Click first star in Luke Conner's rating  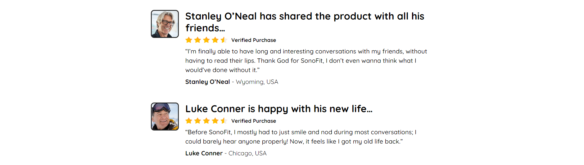pos(189,121)
